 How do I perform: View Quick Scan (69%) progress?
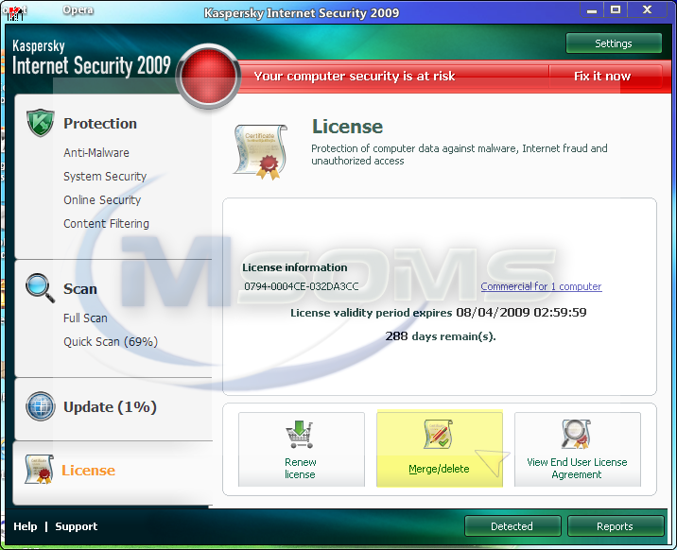(x=110, y=341)
